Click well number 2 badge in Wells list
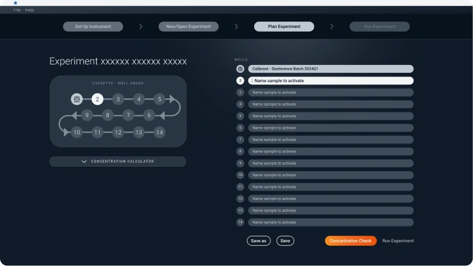This screenshot has width=473, height=266. click(x=240, y=81)
